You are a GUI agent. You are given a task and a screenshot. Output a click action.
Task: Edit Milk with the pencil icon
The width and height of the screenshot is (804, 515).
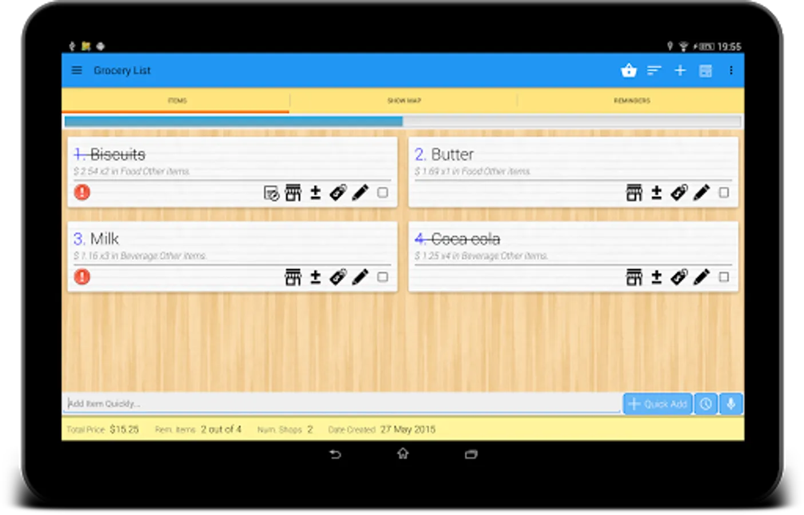(x=361, y=278)
